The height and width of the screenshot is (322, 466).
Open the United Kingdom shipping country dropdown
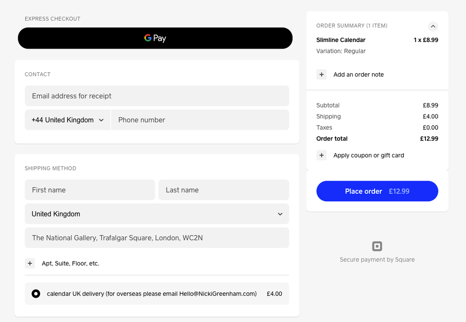[157, 214]
